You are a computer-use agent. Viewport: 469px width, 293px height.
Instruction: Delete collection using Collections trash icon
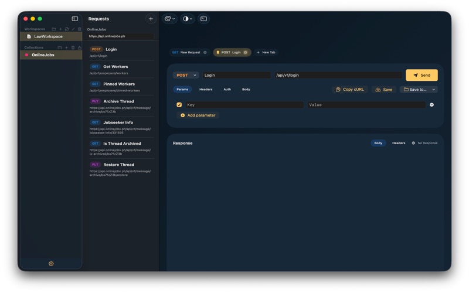coord(73,47)
